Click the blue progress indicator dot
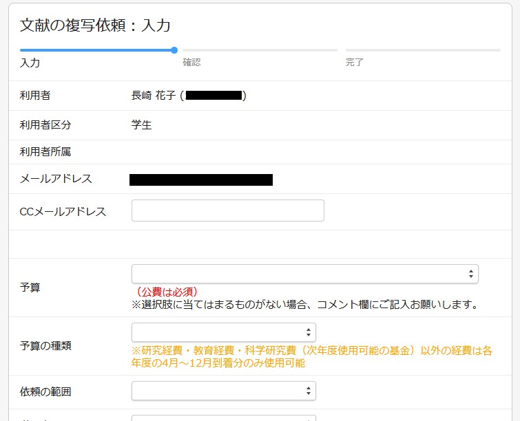The height and width of the screenshot is (421, 520). [x=174, y=50]
